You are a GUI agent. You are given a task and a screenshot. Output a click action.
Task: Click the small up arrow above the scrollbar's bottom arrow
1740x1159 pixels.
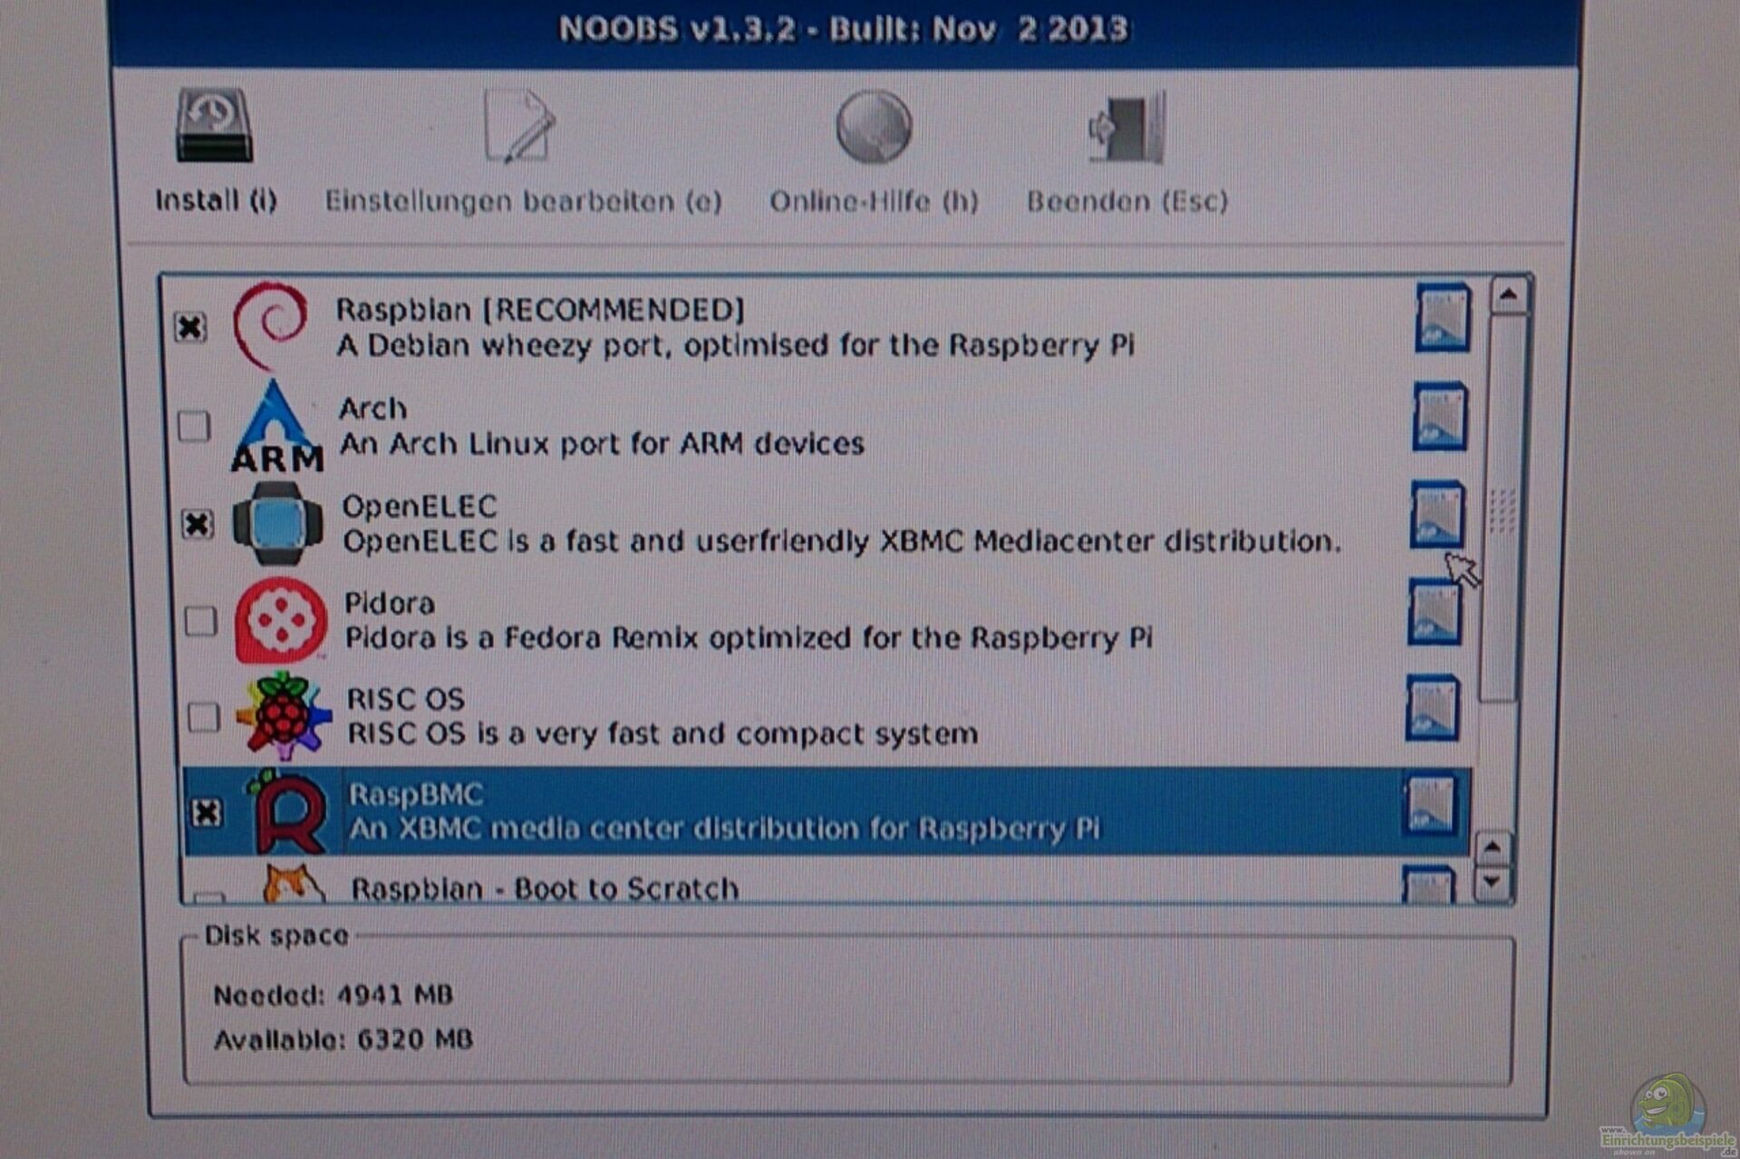click(1493, 848)
